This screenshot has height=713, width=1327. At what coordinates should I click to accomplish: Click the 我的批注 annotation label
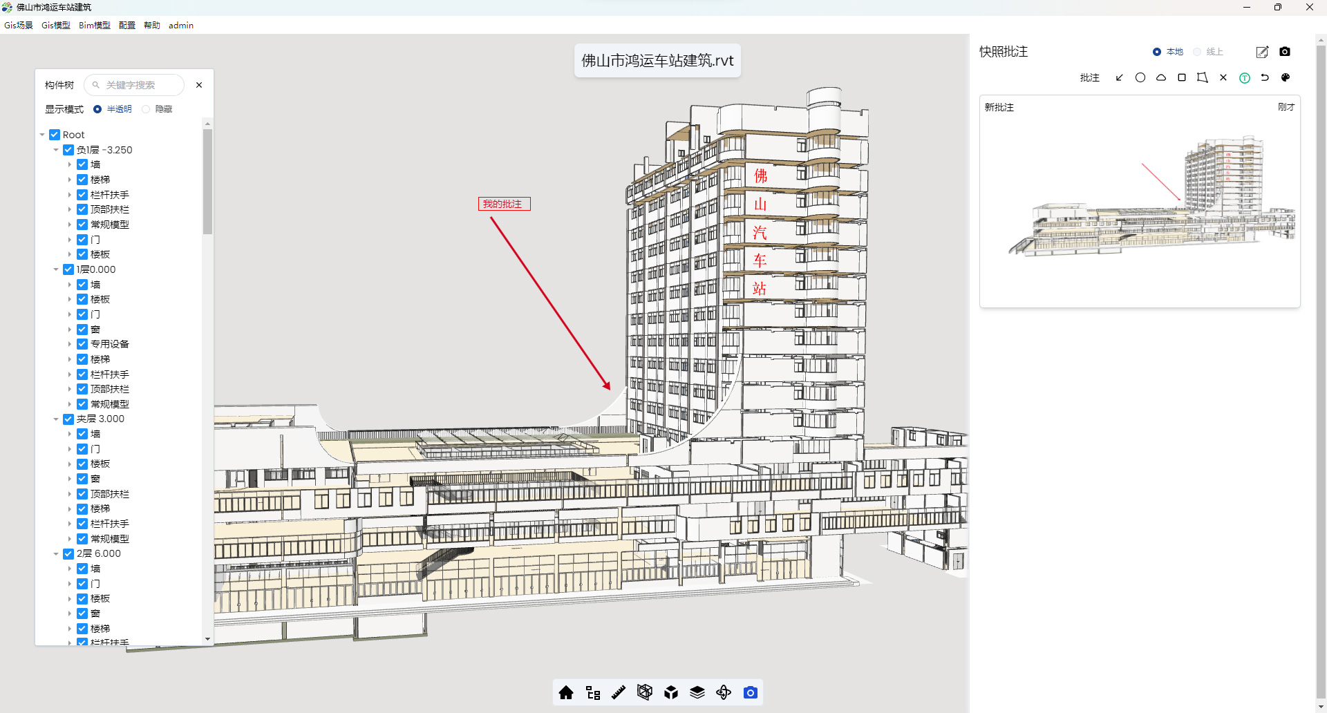[x=504, y=204]
